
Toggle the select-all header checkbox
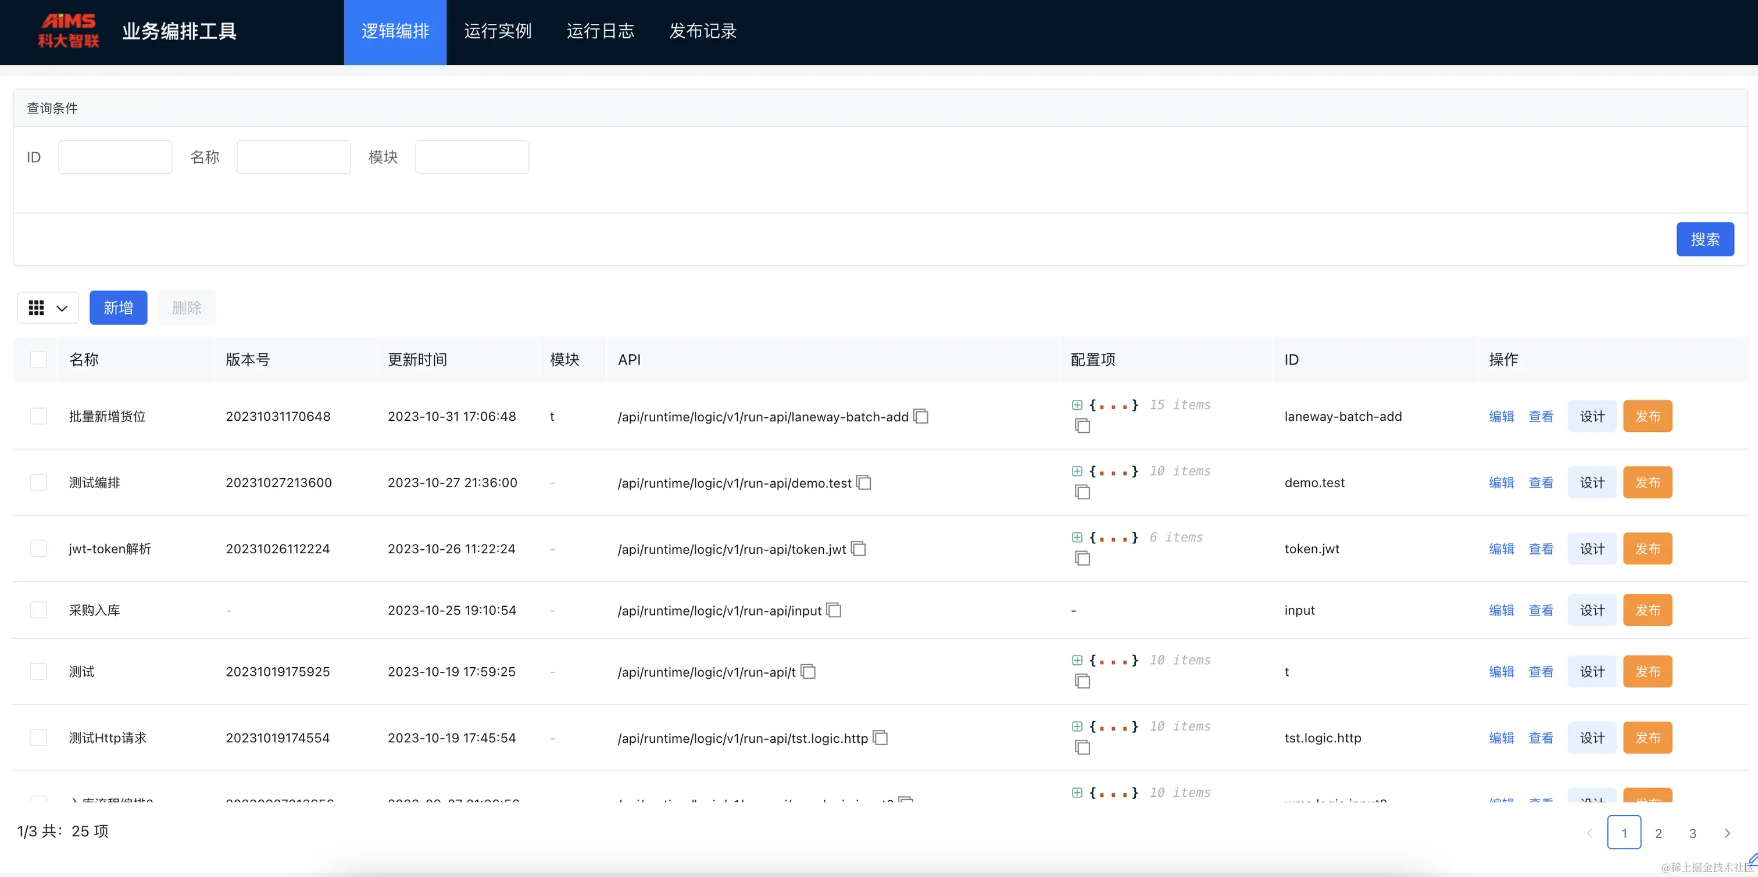click(38, 359)
